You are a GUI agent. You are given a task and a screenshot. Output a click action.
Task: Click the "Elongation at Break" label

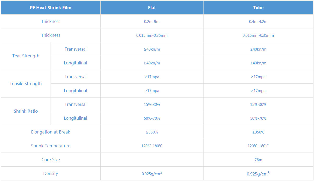51,132
